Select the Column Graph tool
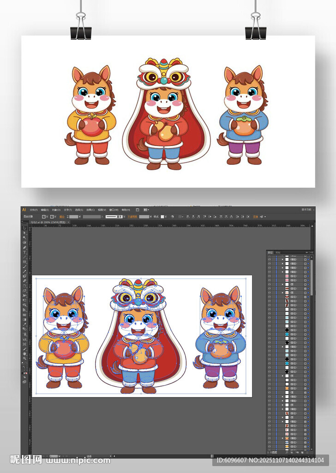Viewport: 336px width, 473px height. click(x=24, y=339)
